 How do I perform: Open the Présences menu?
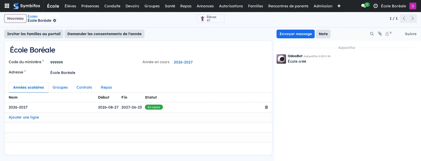[x=90, y=6]
